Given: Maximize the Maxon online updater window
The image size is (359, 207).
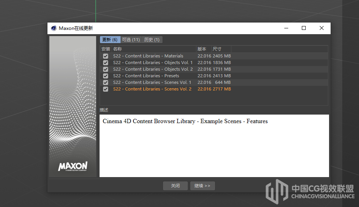Looking at the screenshot, I should point(304,28).
